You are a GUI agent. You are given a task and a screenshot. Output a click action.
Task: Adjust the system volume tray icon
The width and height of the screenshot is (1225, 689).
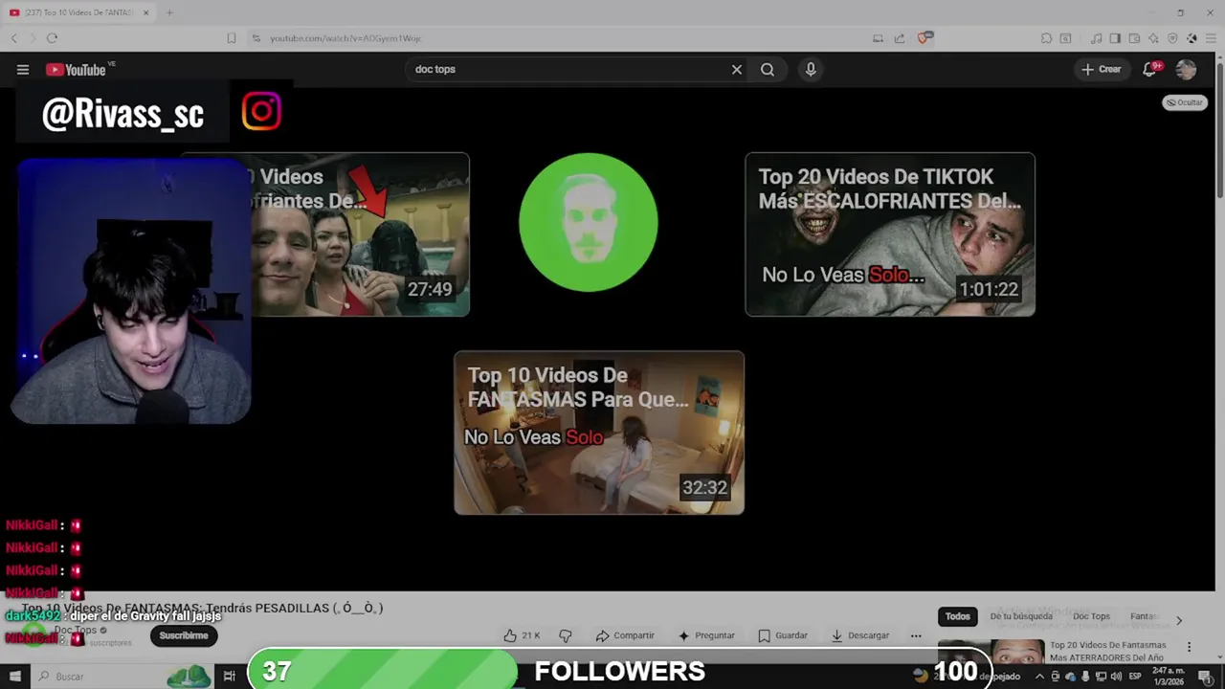tap(1116, 677)
